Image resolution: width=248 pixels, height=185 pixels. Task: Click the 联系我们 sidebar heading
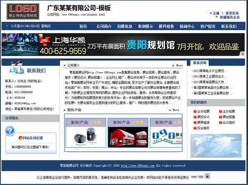click(x=36, y=70)
